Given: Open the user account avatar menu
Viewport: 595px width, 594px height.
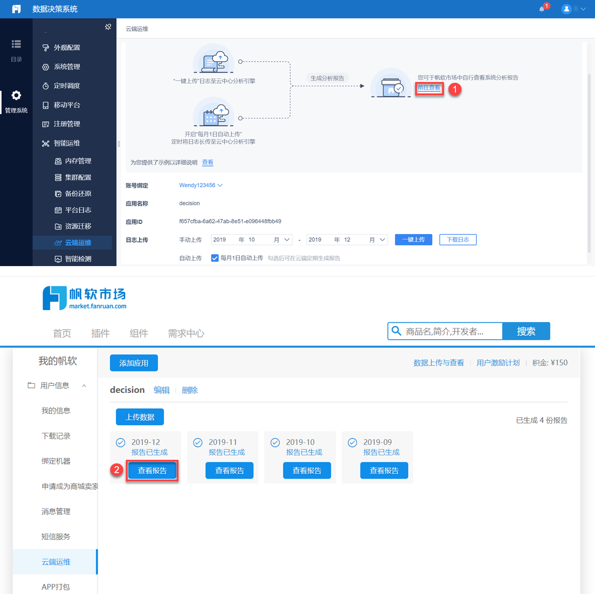Looking at the screenshot, I should pos(567,9).
